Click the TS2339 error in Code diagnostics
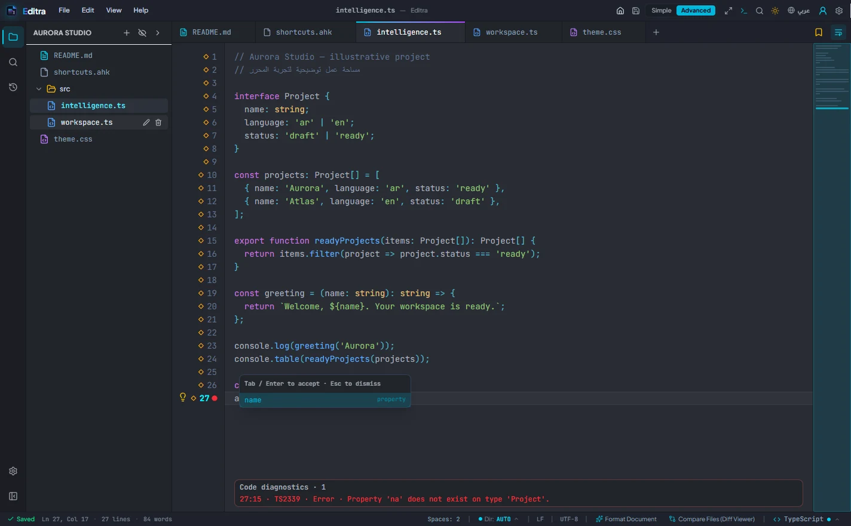 click(x=394, y=499)
